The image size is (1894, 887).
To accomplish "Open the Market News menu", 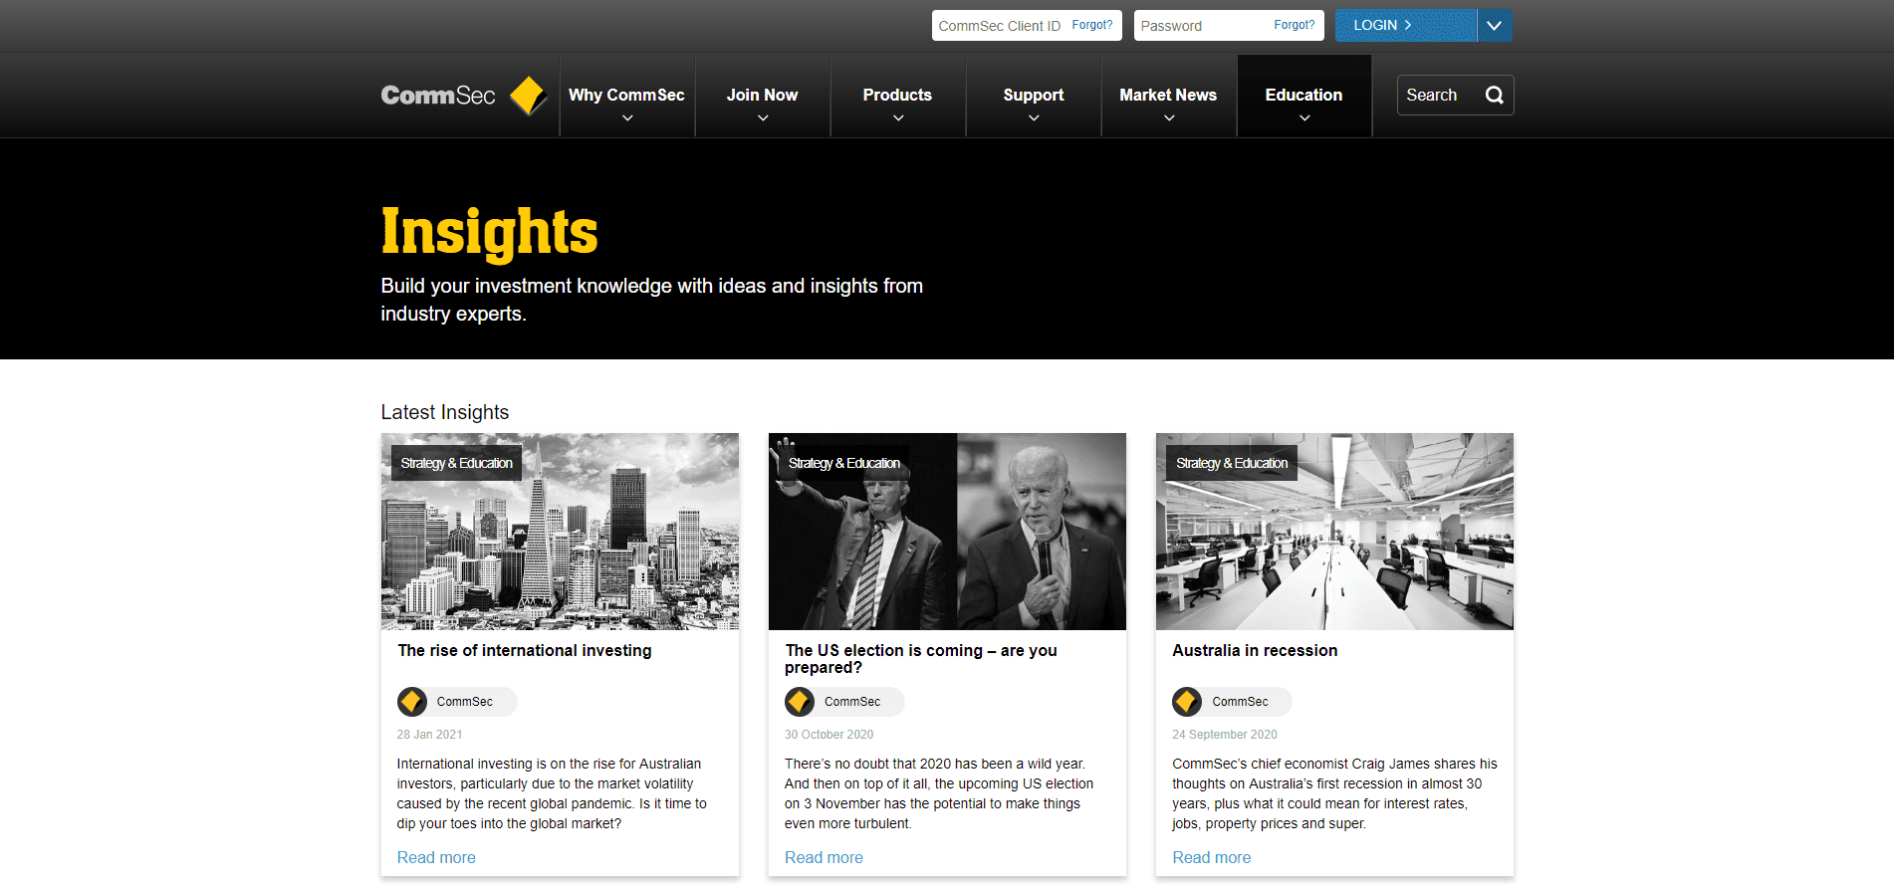I will (x=1168, y=96).
